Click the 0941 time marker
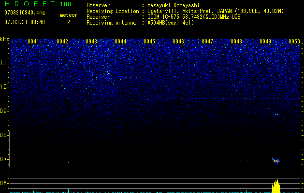304x193 pixels. pos(33,41)
